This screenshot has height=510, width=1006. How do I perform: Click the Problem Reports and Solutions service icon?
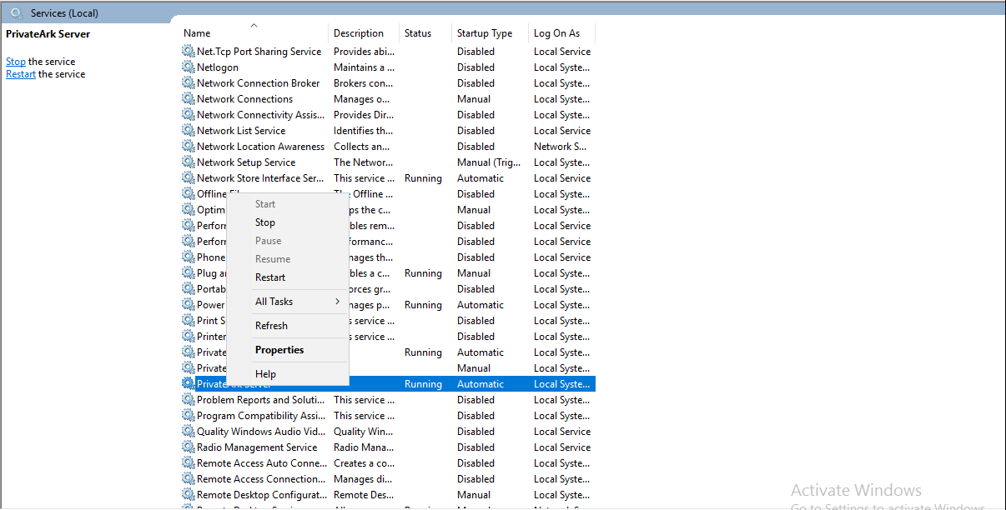[x=187, y=399]
